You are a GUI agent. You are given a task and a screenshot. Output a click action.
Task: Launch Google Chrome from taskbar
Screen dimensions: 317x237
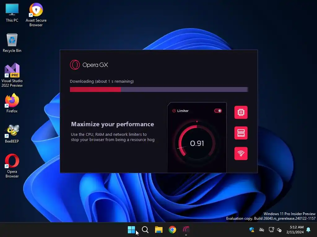click(x=172, y=230)
